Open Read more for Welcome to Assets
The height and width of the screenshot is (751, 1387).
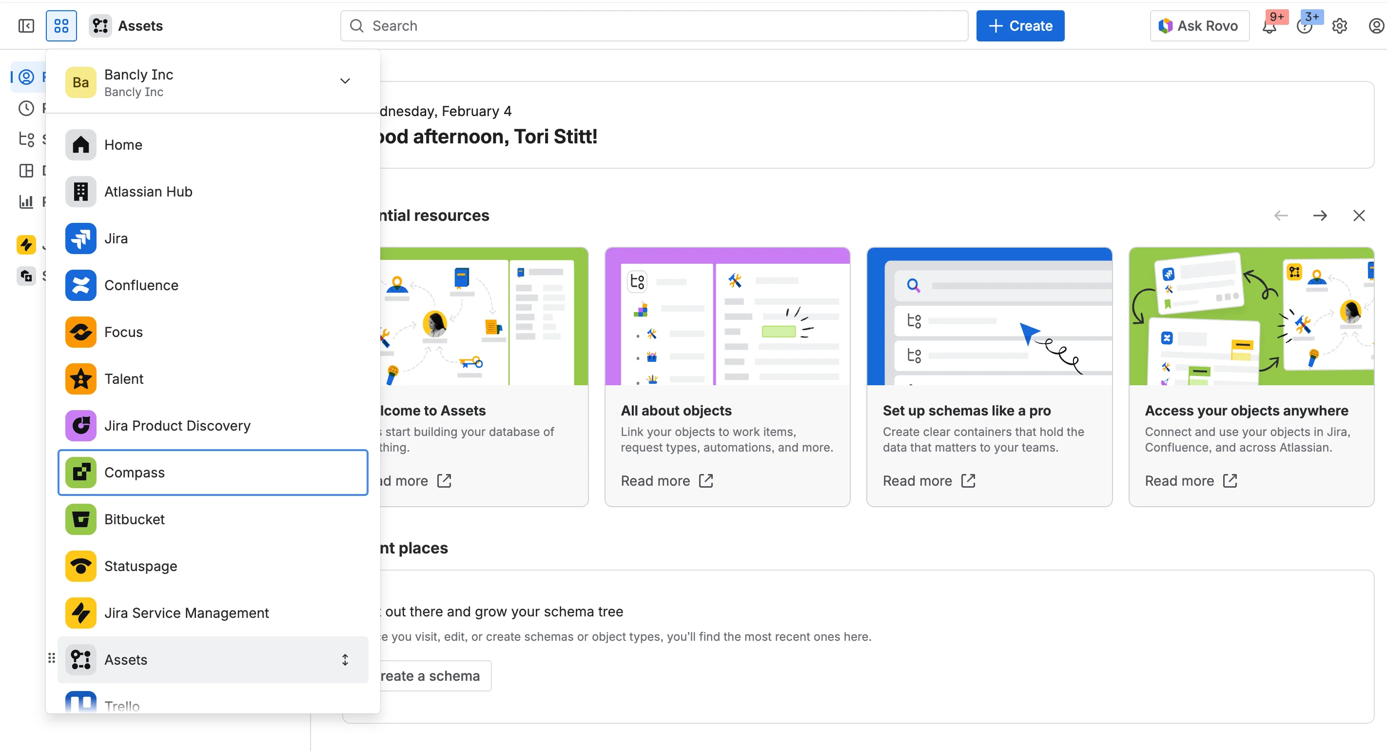click(x=416, y=480)
